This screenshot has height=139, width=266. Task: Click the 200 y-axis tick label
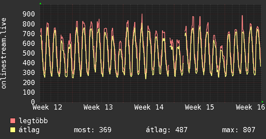click(x=29, y=82)
